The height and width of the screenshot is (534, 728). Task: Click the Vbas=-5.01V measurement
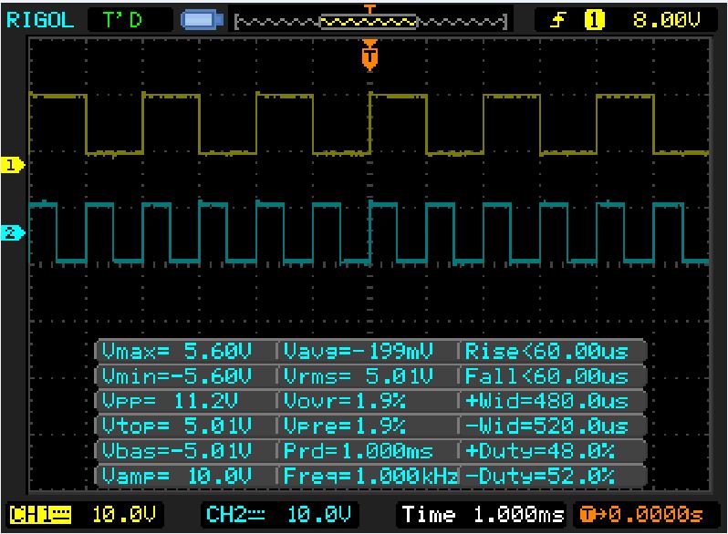[177, 450]
